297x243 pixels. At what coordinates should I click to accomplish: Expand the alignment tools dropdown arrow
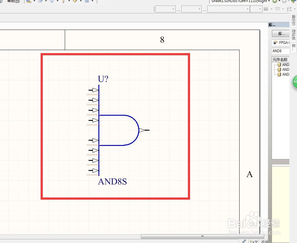point(46,1)
